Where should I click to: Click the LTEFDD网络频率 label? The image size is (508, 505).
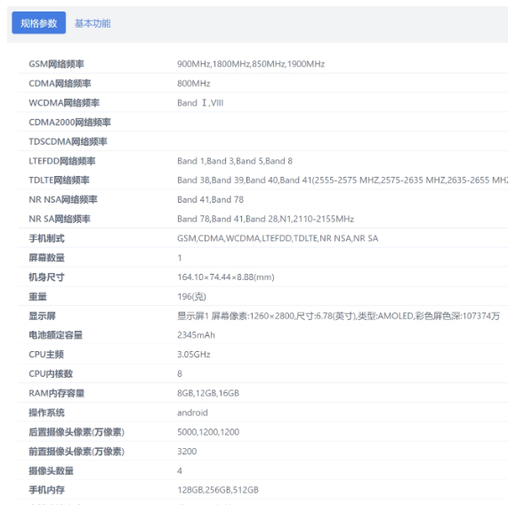coord(62,161)
